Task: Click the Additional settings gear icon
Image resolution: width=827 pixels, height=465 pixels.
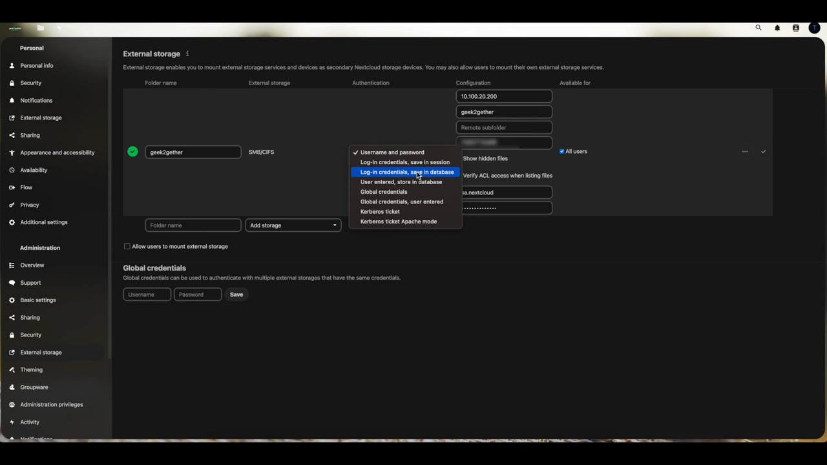Action: [x=12, y=223]
